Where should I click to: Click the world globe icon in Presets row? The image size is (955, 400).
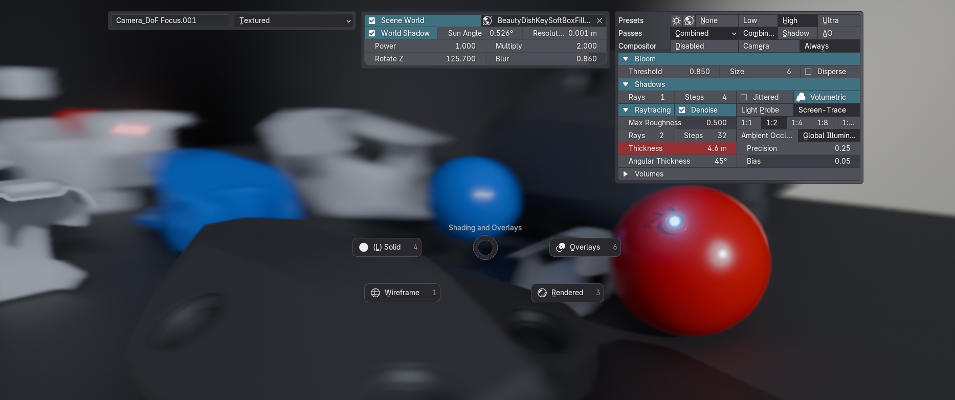pos(689,20)
